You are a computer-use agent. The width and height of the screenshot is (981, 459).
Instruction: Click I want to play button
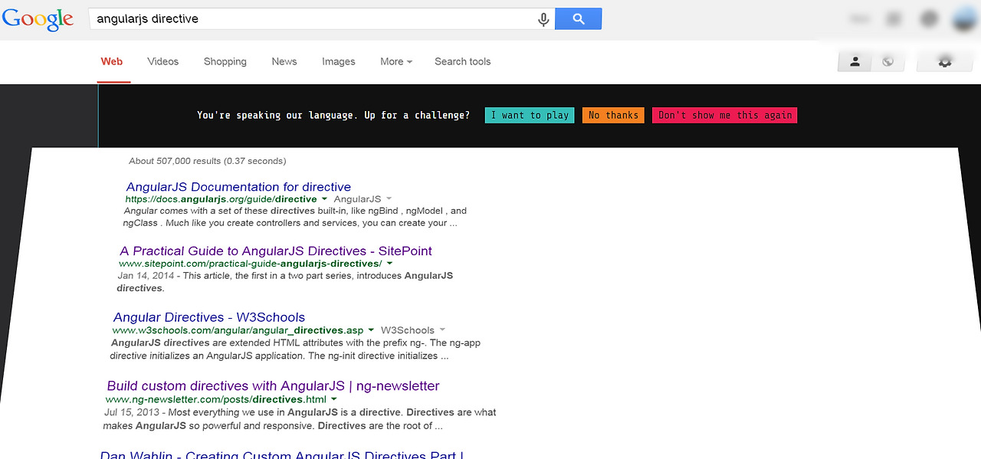(x=530, y=115)
